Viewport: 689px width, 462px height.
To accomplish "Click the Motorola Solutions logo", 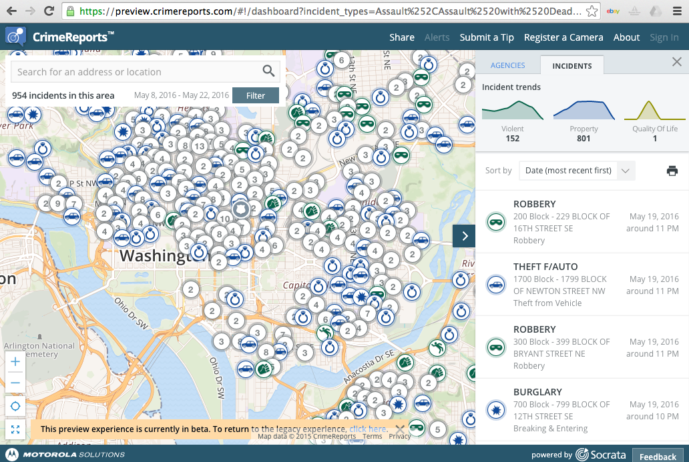I will (65, 454).
